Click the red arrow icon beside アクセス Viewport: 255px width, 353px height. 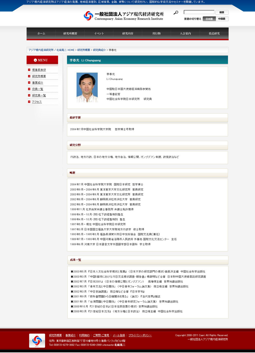click(29, 102)
